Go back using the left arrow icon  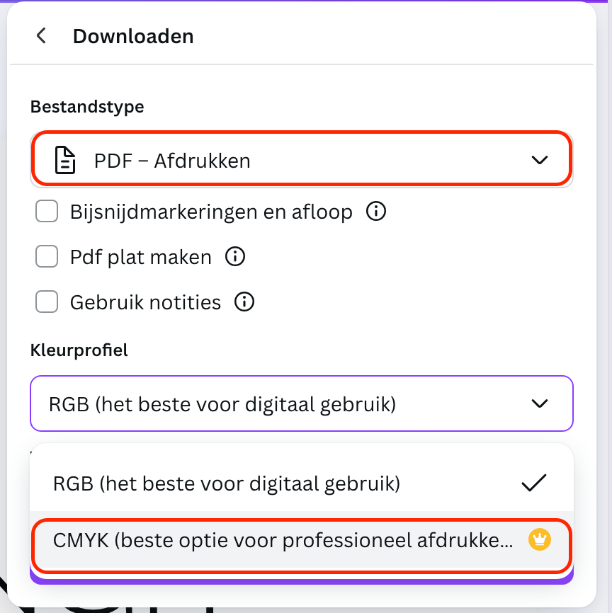[x=42, y=36]
